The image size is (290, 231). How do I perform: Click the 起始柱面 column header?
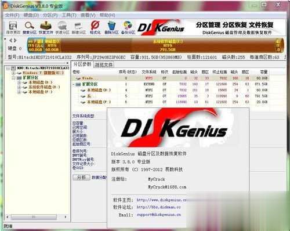pos(179,72)
